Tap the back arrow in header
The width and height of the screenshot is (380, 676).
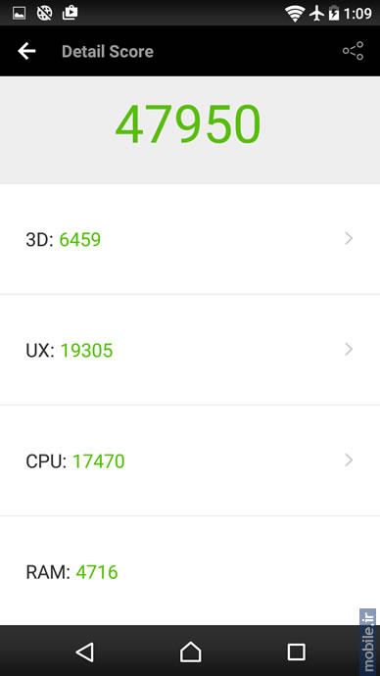point(26,51)
